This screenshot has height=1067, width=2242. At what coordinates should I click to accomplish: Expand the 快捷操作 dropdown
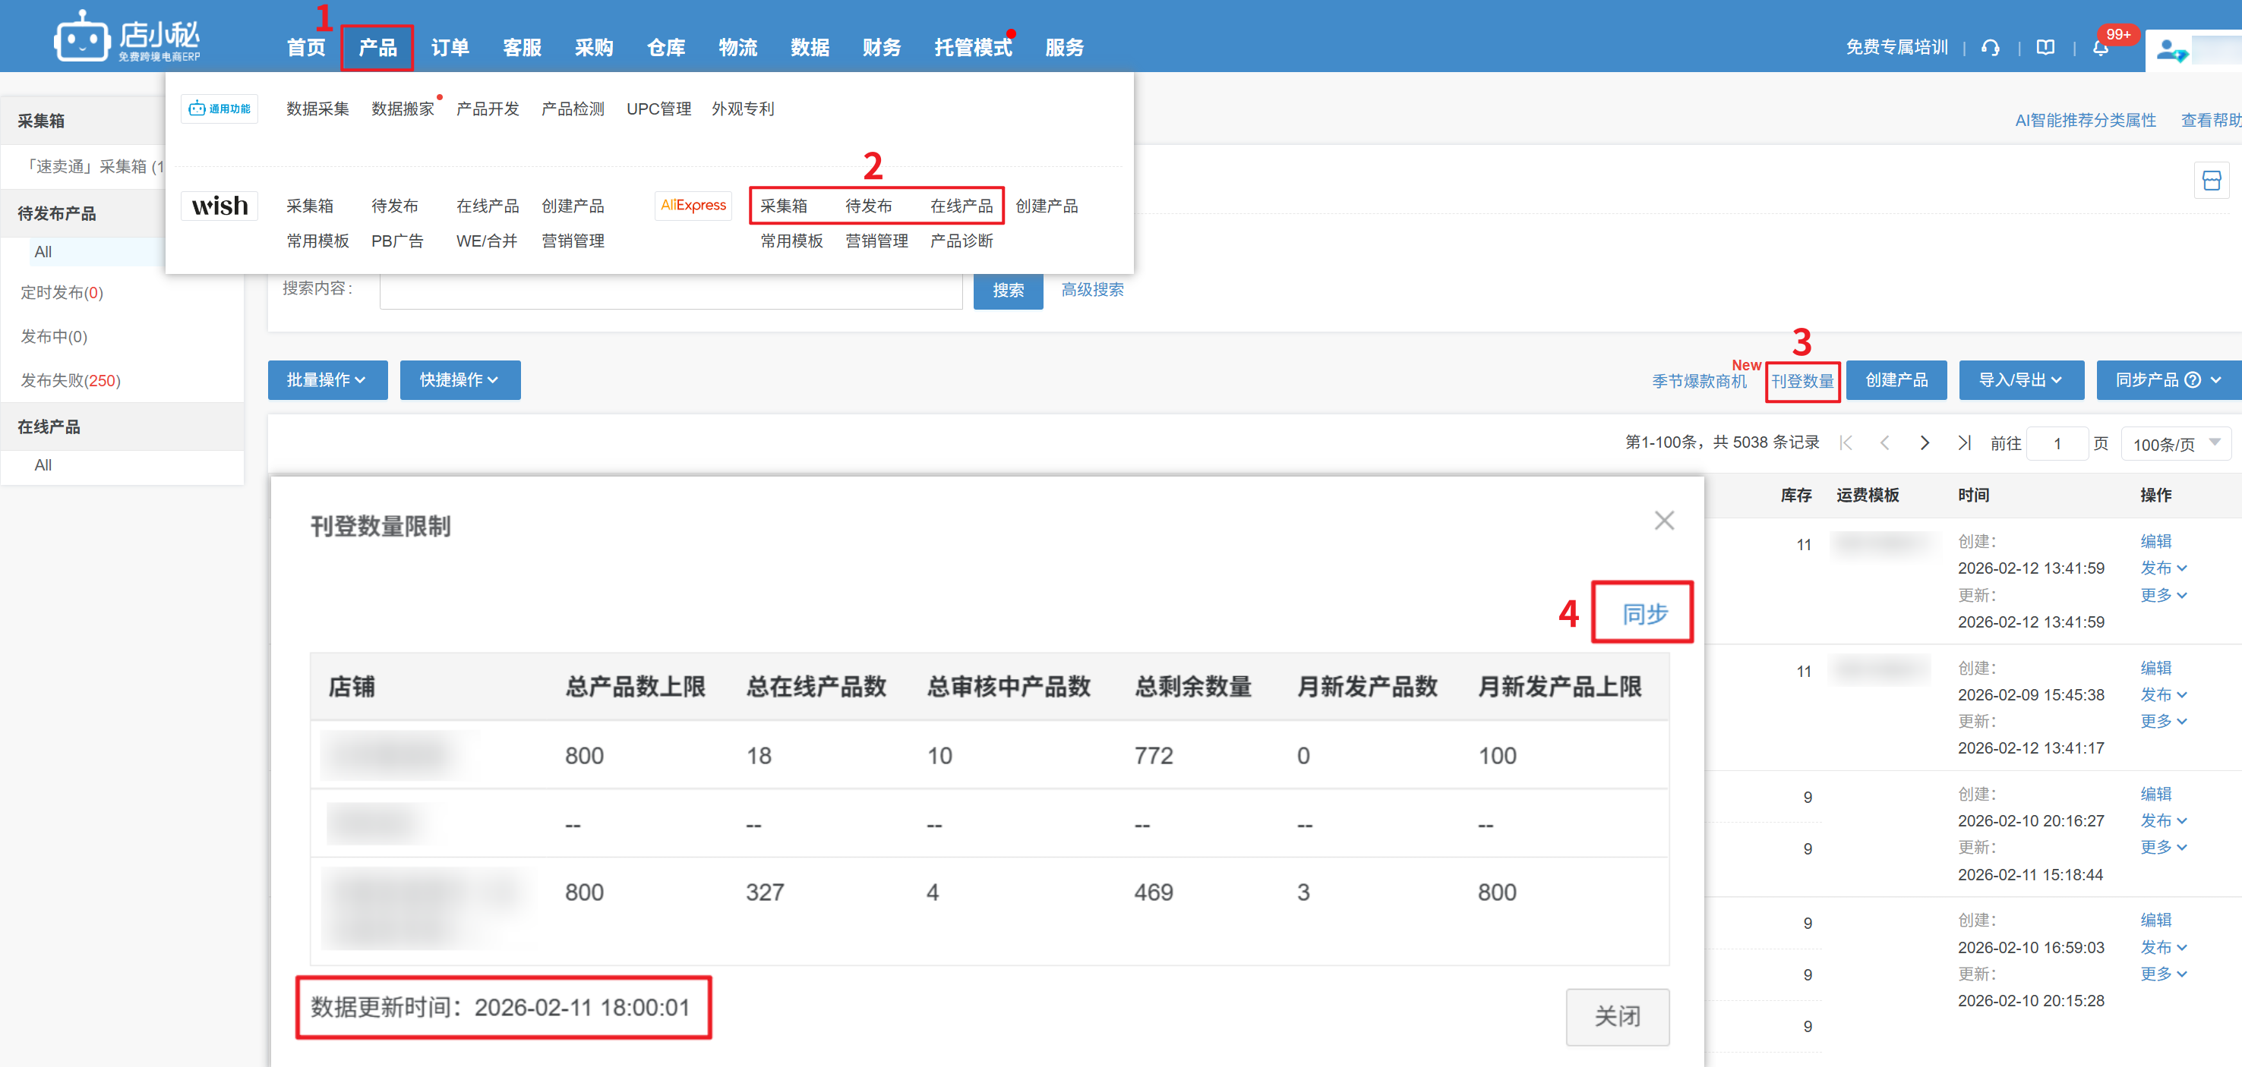click(x=459, y=380)
